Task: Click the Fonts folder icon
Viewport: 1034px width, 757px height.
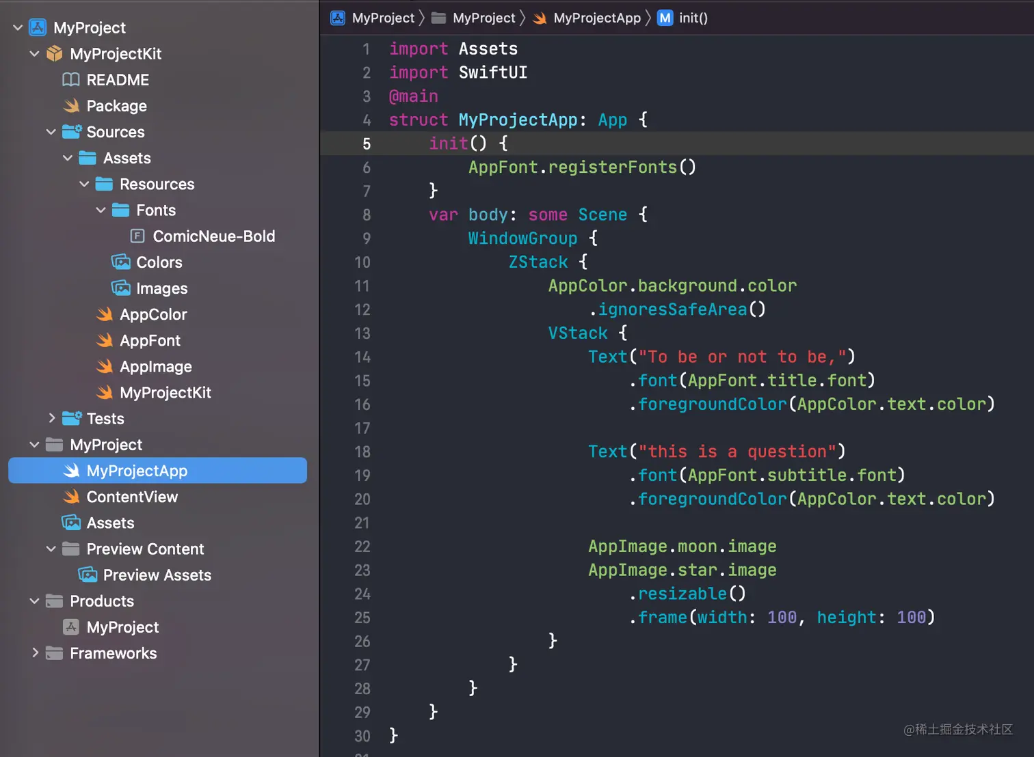Action: (x=120, y=210)
